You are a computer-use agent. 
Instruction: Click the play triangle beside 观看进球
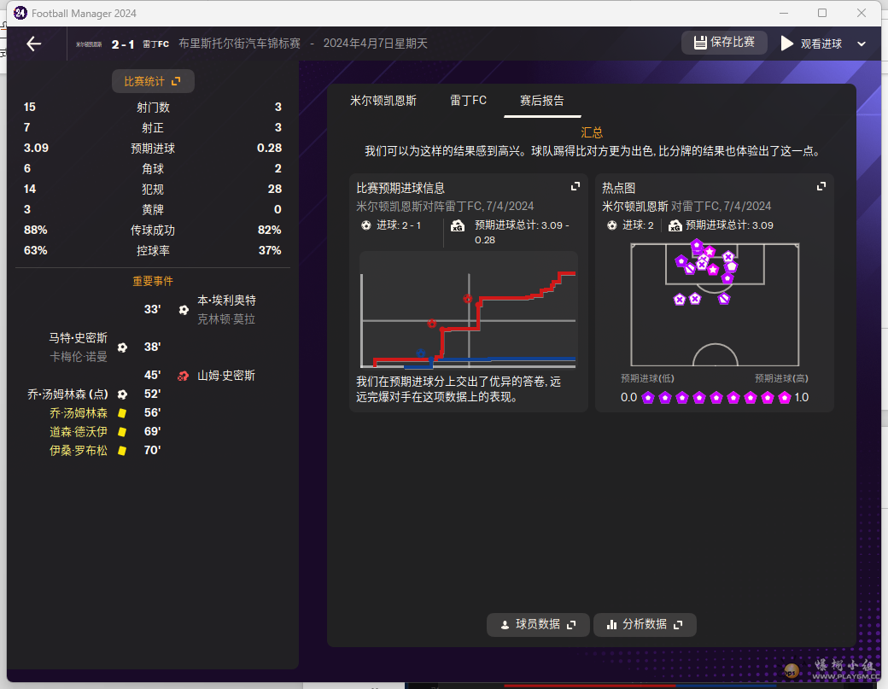tap(786, 44)
